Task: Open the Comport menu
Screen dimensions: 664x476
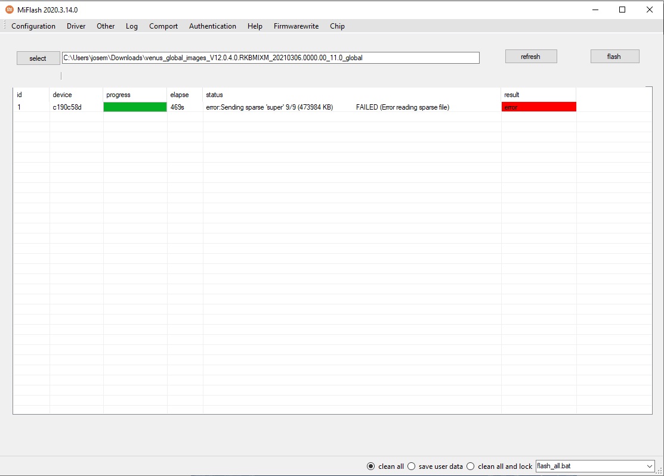Action: pos(163,26)
